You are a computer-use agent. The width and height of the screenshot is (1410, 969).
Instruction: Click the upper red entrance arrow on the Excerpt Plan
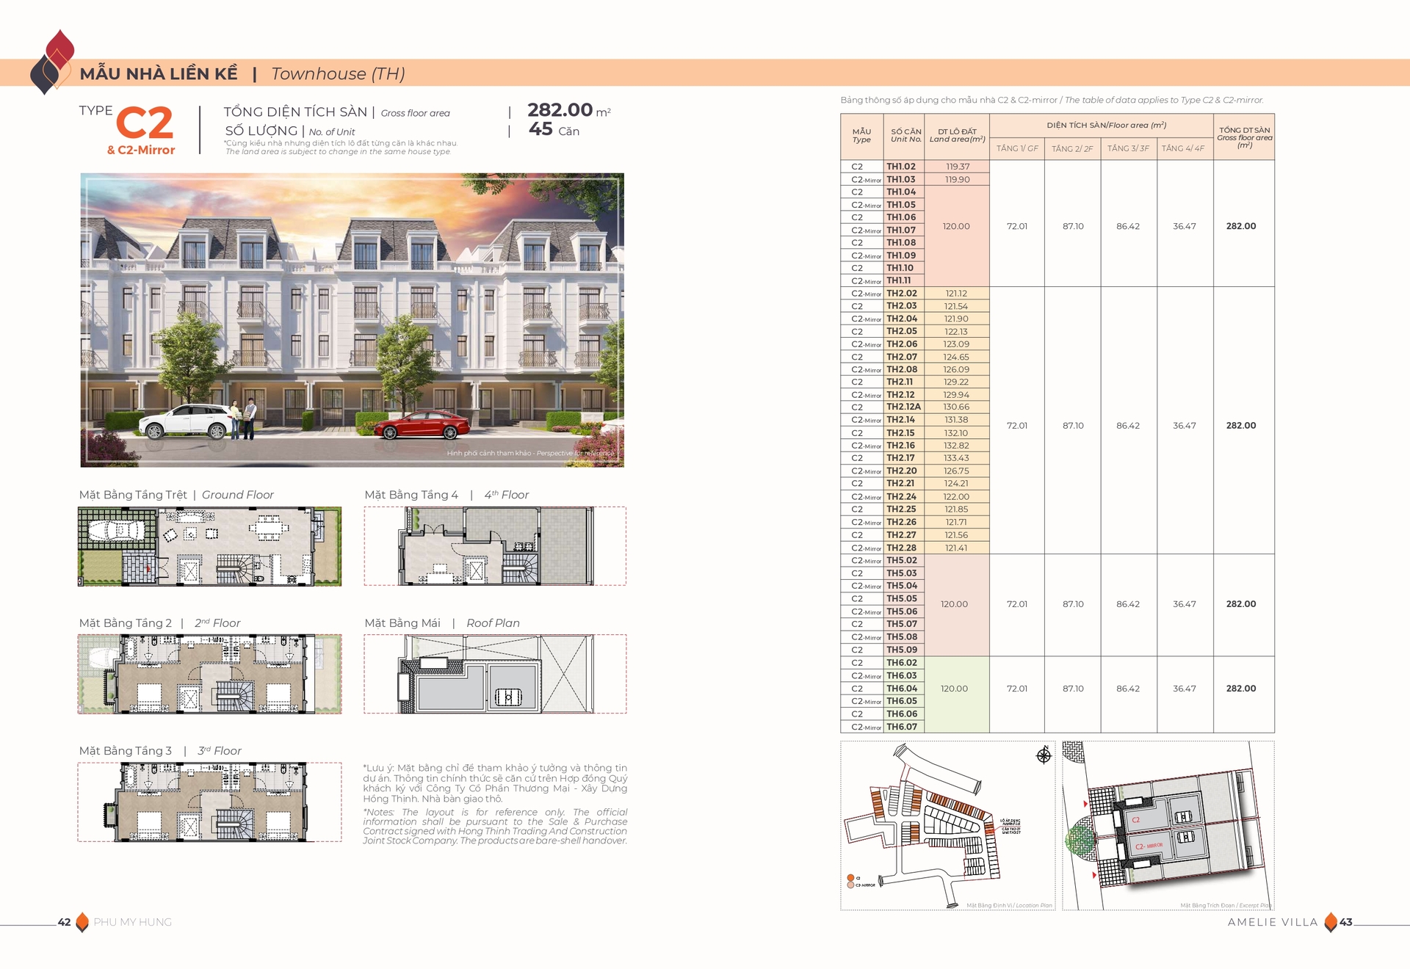(x=1085, y=804)
